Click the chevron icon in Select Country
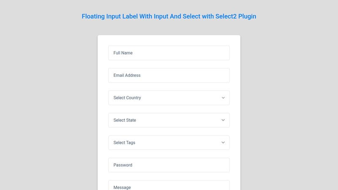This screenshot has width=338, height=190. pos(223,98)
